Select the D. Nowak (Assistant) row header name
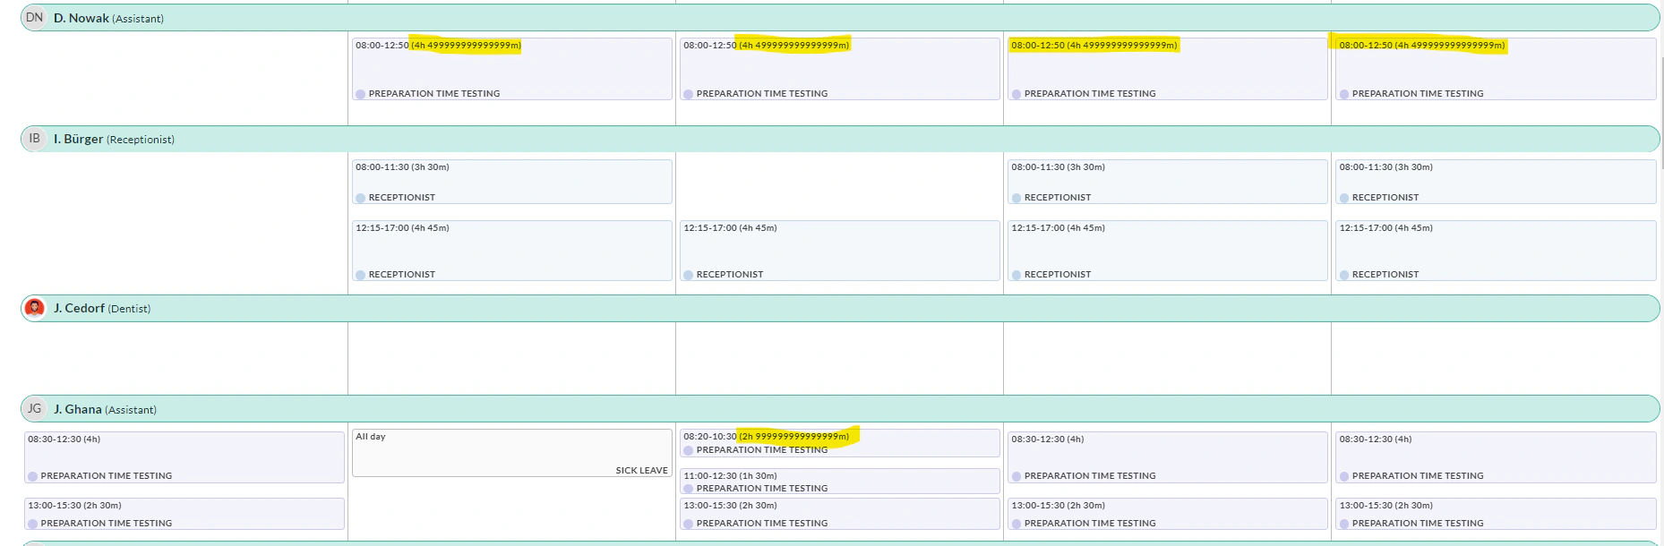The height and width of the screenshot is (546, 1664). 108,19
